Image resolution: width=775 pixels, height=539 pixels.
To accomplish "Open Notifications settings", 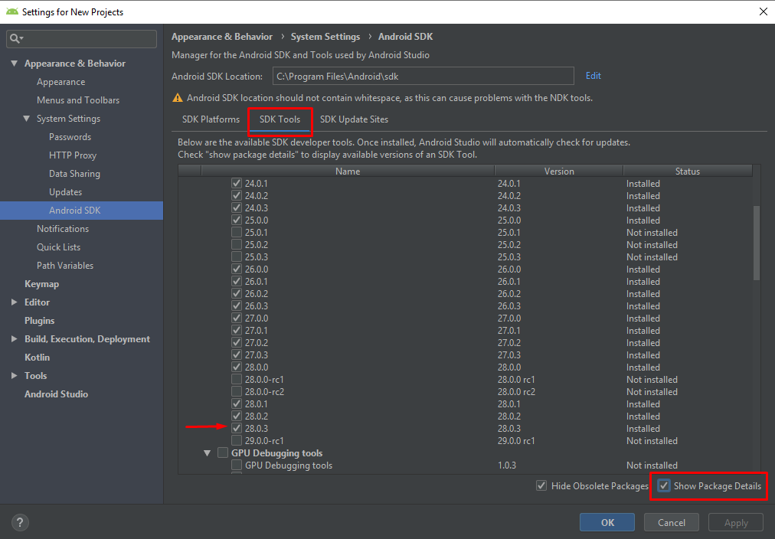I will [x=63, y=229].
